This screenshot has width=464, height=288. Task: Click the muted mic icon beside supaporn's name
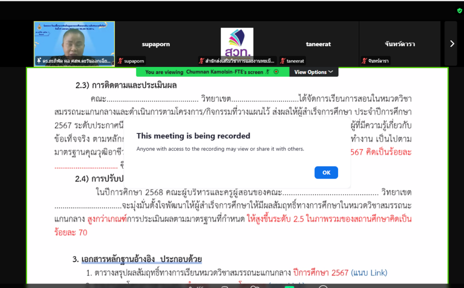click(121, 61)
